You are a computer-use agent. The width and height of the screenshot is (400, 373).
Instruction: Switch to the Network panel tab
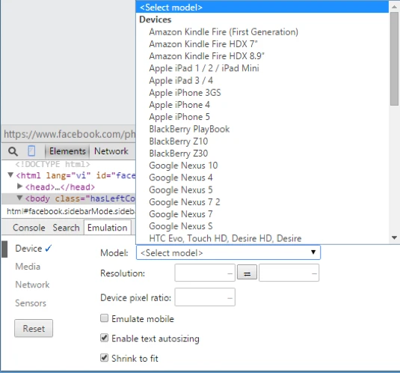pos(111,151)
